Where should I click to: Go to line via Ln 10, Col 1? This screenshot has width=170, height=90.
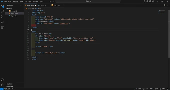(137, 89)
